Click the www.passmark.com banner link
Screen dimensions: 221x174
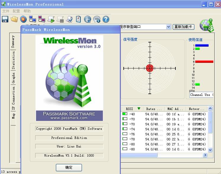point(69,118)
